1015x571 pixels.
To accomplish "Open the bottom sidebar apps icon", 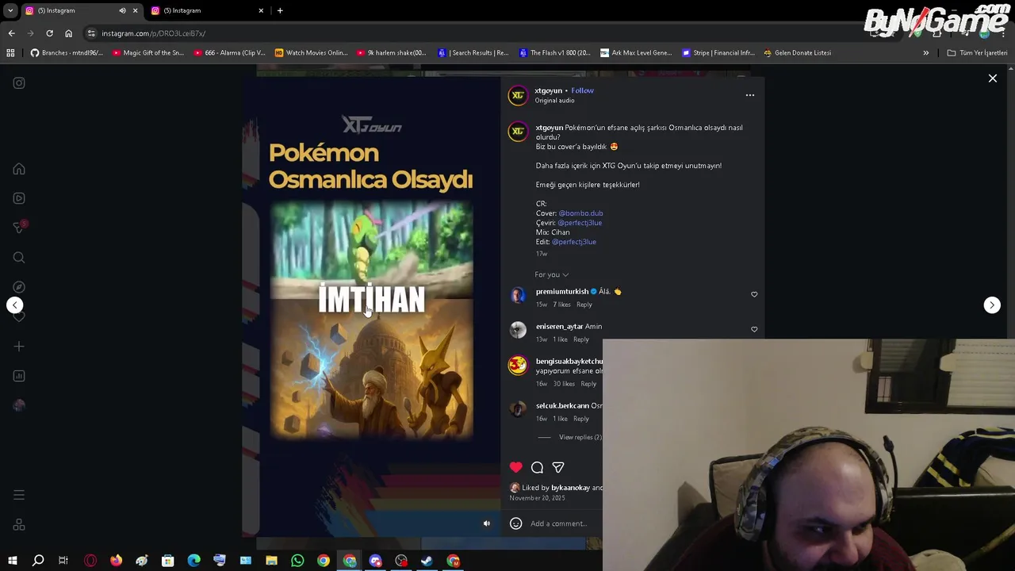I will click(x=19, y=524).
